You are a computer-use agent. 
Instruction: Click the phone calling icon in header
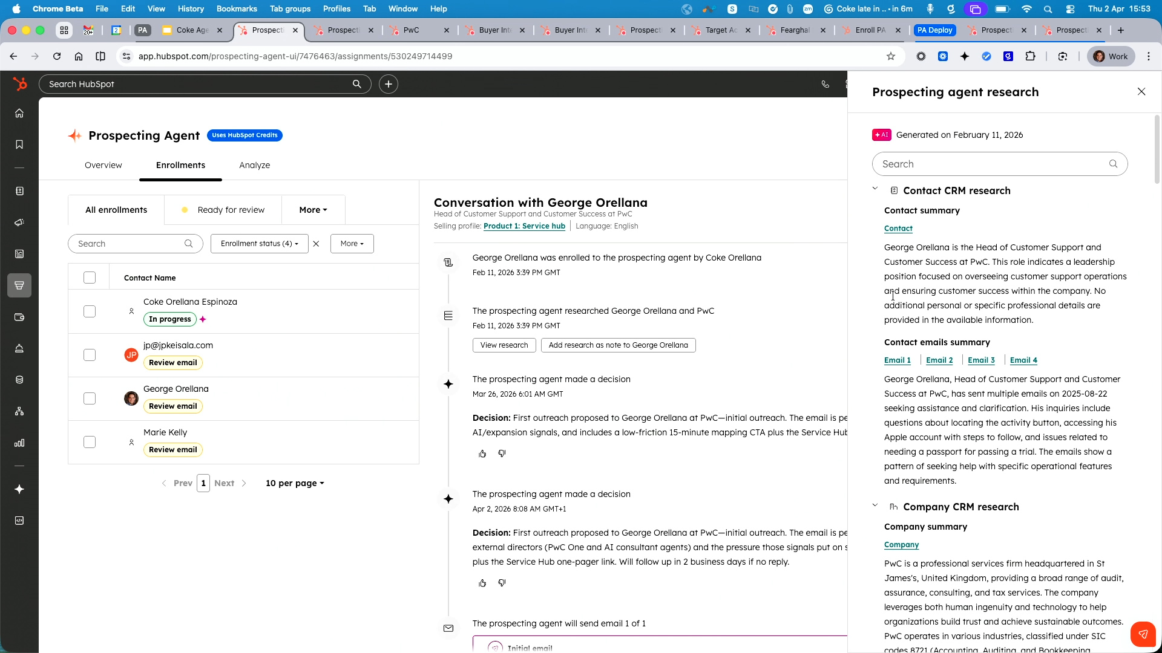click(x=825, y=85)
